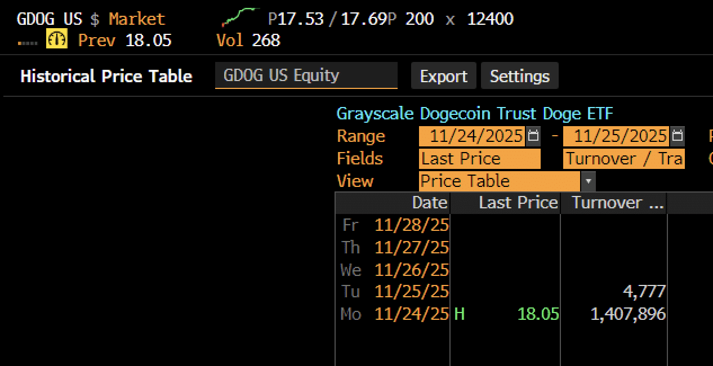Viewport: 713px width, 366px height.
Task: Open the Price Table view selector
Action: tap(499, 181)
